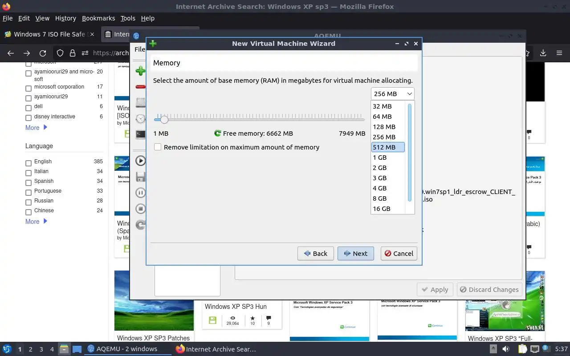Reload the page in Firefox
570x356 pixels.
(43, 53)
